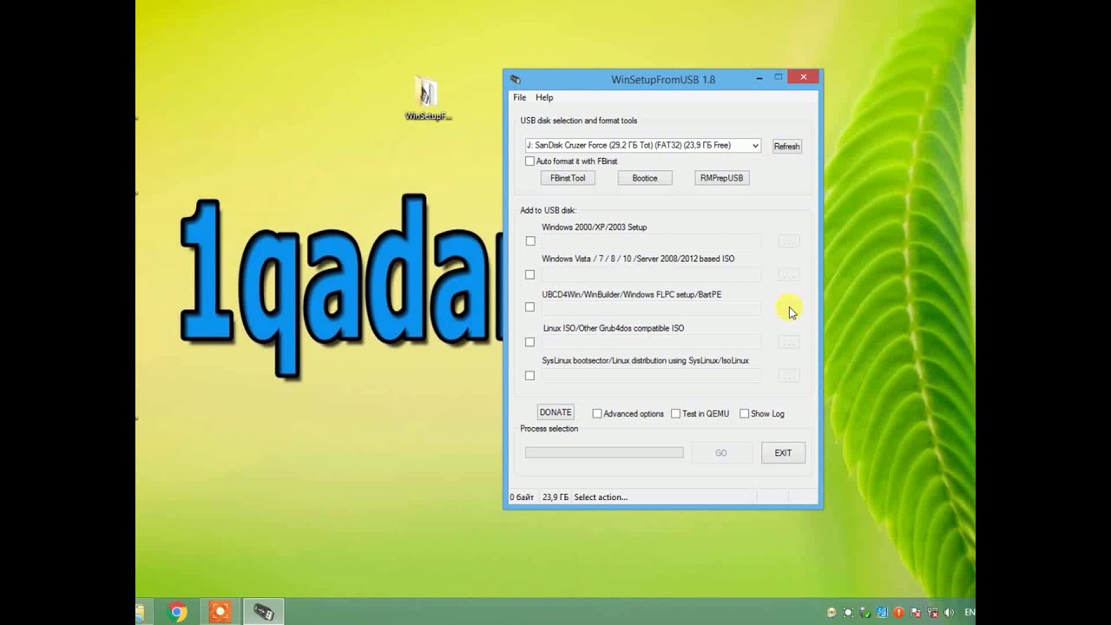Image resolution: width=1111 pixels, height=625 pixels.
Task: Click the UBCD4Win/WinBuilder path field
Action: pos(651,308)
